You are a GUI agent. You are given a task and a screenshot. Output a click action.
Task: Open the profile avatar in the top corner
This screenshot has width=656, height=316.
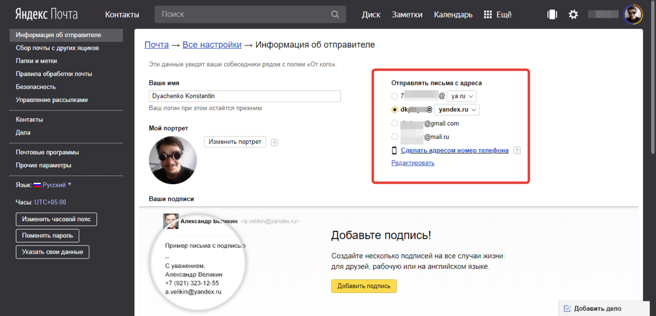(x=632, y=14)
